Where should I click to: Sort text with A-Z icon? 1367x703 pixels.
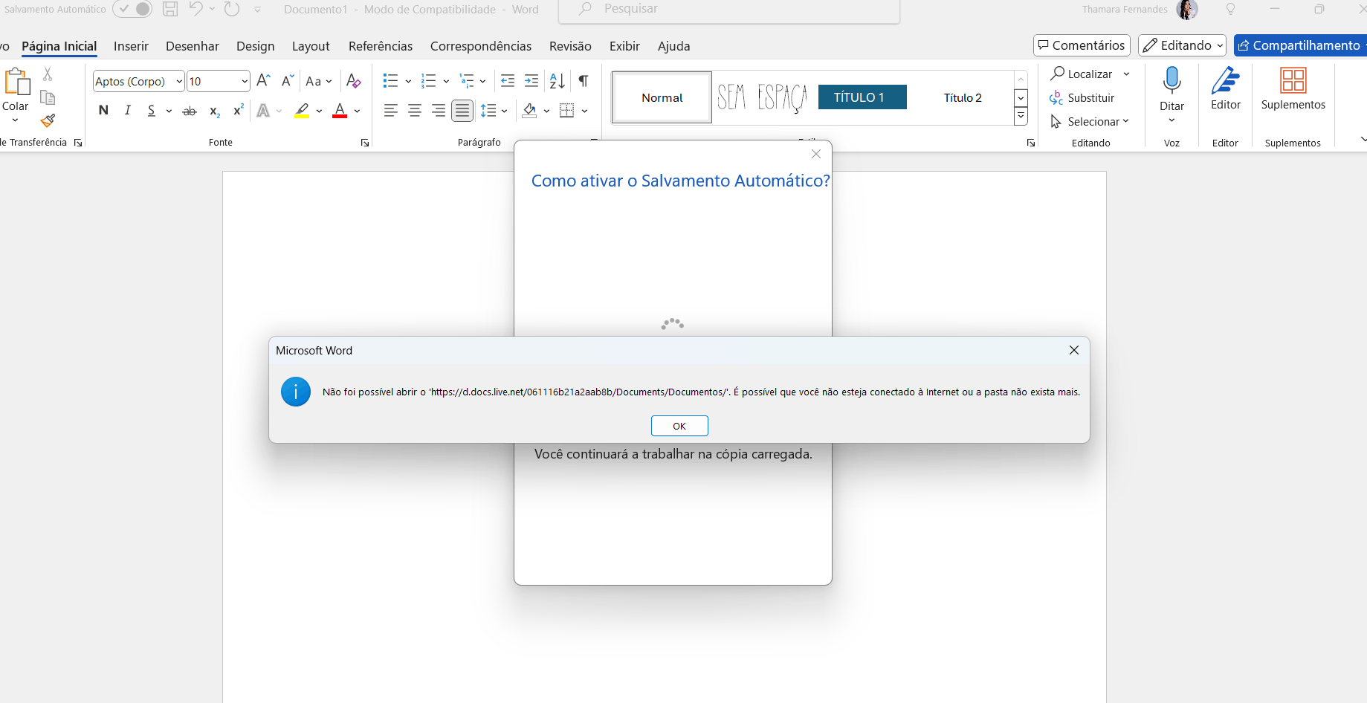click(x=558, y=80)
